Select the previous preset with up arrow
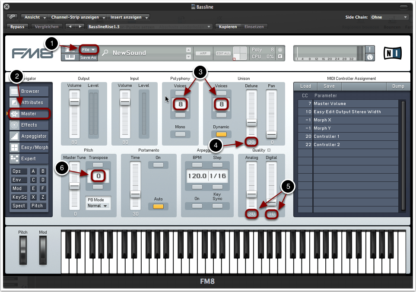Screen dimensions: 416x292 tap(188, 50)
